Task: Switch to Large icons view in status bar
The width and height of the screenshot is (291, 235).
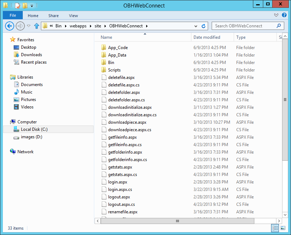Action: (x=283, y=228)
